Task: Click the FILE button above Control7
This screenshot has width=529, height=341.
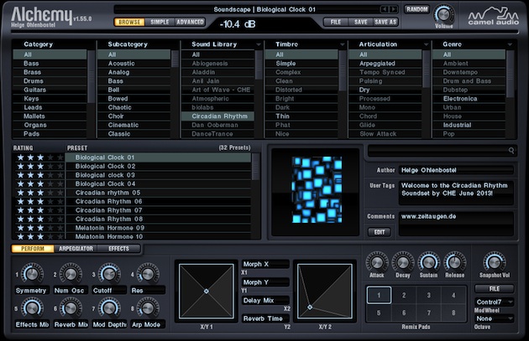Action: (495, 289)
